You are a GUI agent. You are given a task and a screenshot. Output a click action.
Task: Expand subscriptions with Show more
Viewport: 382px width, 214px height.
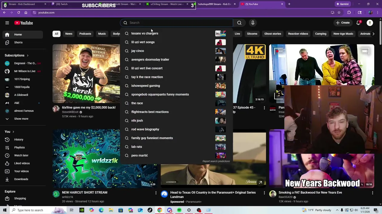click(x=23, y=119)
